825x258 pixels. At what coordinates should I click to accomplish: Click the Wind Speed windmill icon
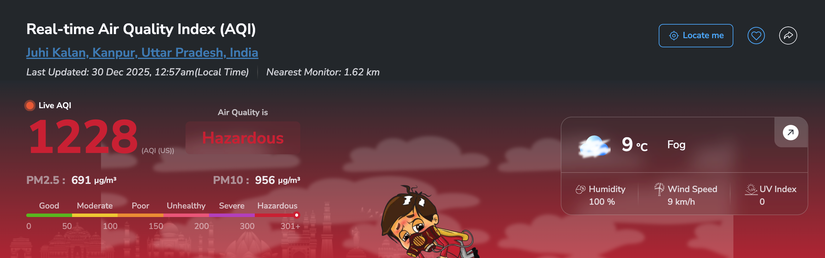point(659,189)
